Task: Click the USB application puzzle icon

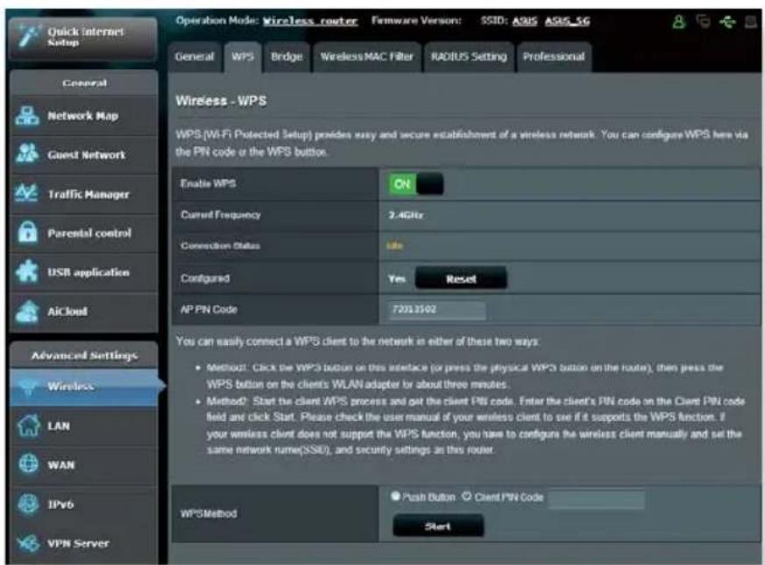Action: tap(27, 272)
